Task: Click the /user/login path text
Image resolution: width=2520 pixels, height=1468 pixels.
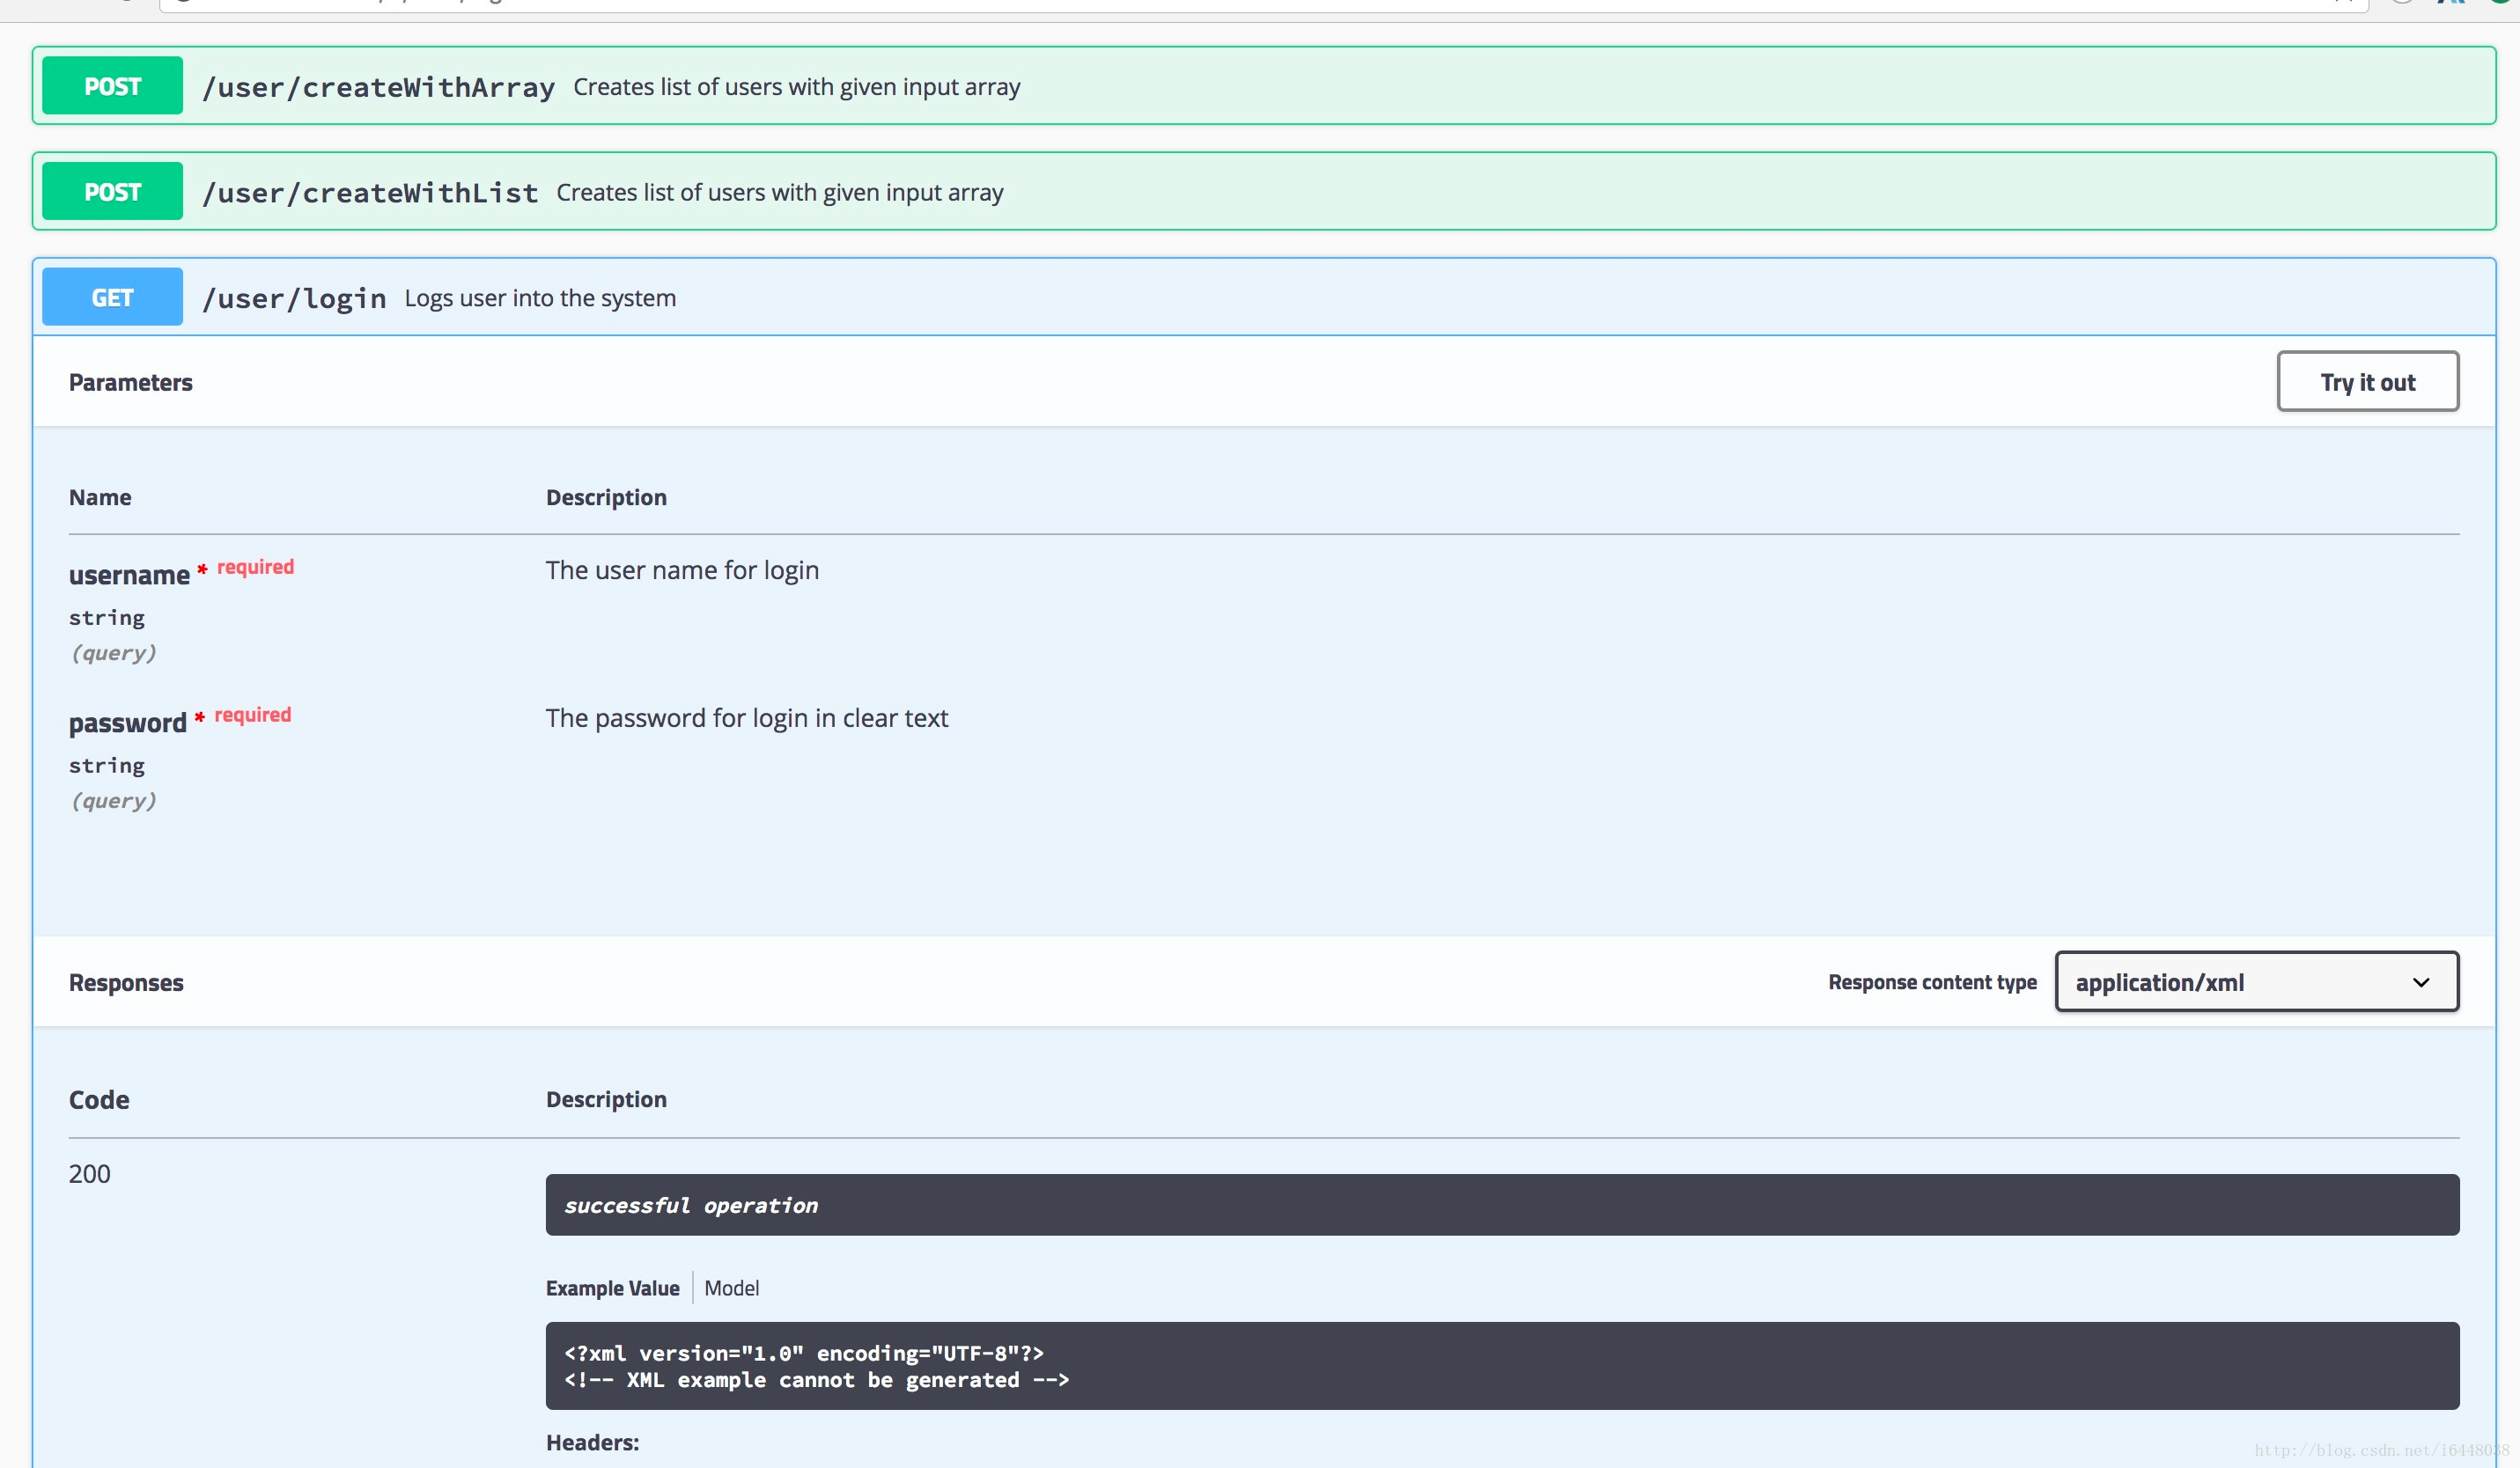Action: (x=294, y=297)
